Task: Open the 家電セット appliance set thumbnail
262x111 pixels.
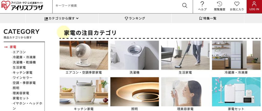Action: click(x=236, y=92)
